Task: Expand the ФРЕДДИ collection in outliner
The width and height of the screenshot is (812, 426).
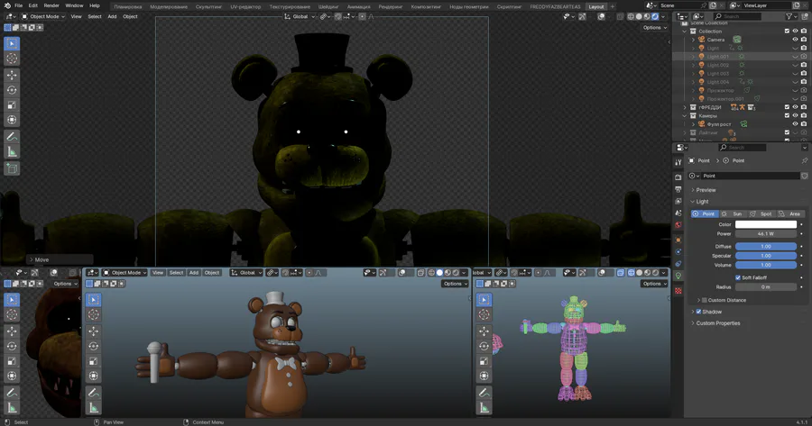Action: tap(685, 107)
